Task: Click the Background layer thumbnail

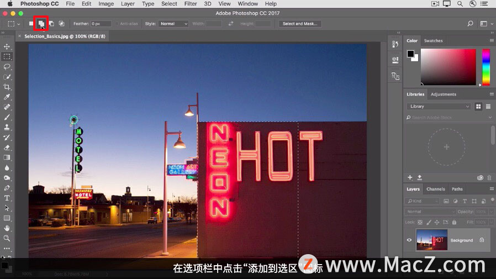Action: [x=432, y=240]
